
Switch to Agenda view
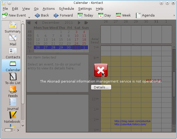[145, 15]
